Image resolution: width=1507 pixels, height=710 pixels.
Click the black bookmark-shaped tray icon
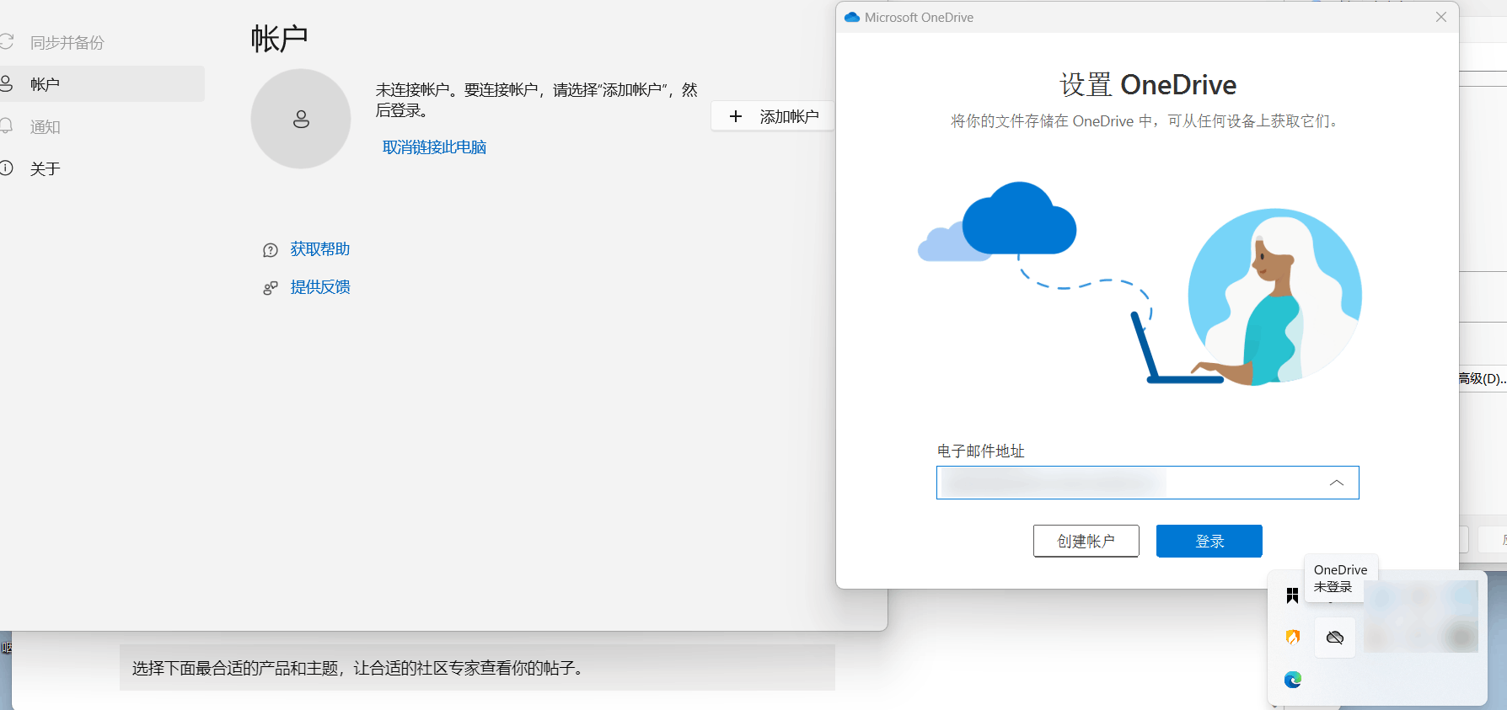1292,596
